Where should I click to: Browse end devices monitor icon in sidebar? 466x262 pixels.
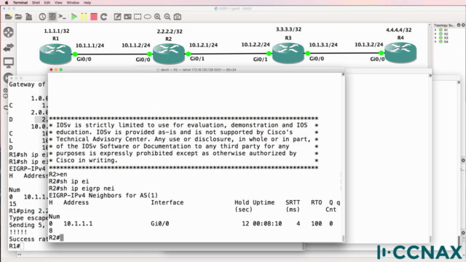point(9,63)
